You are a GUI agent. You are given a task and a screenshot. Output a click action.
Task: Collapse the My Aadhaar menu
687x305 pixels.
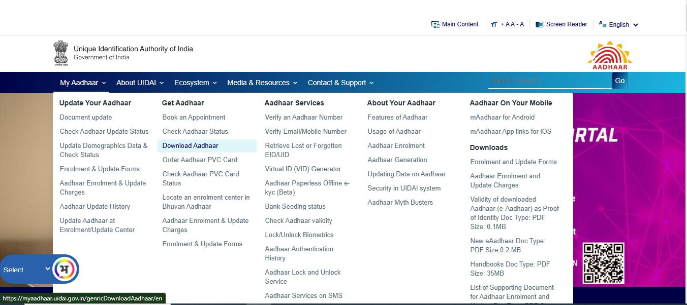(83, 83)
